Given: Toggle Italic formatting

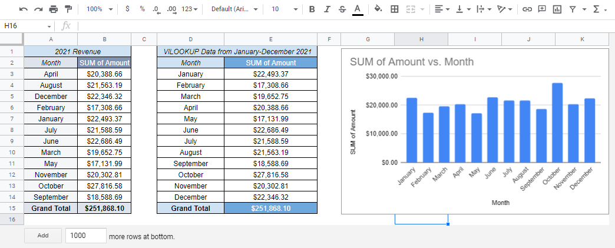Looking at the screenshot, I should coord(327,9).
